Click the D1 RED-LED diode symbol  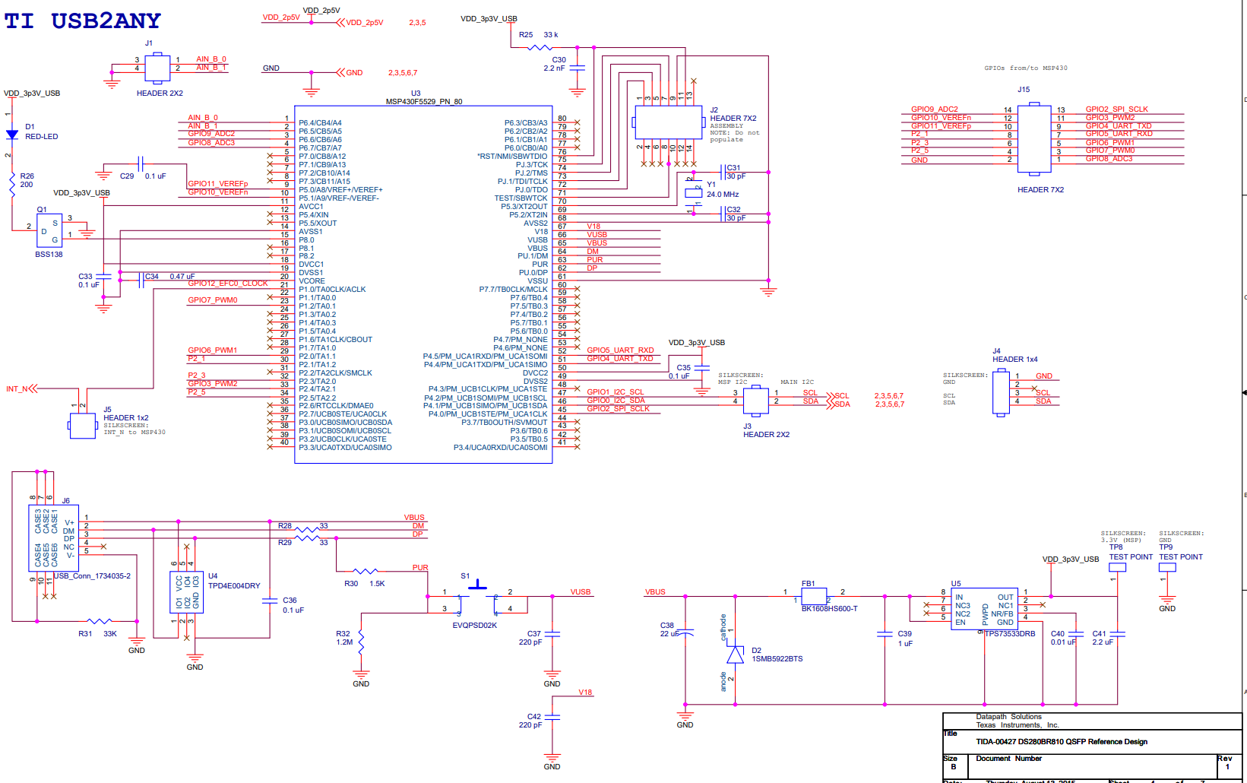(12, 135)
